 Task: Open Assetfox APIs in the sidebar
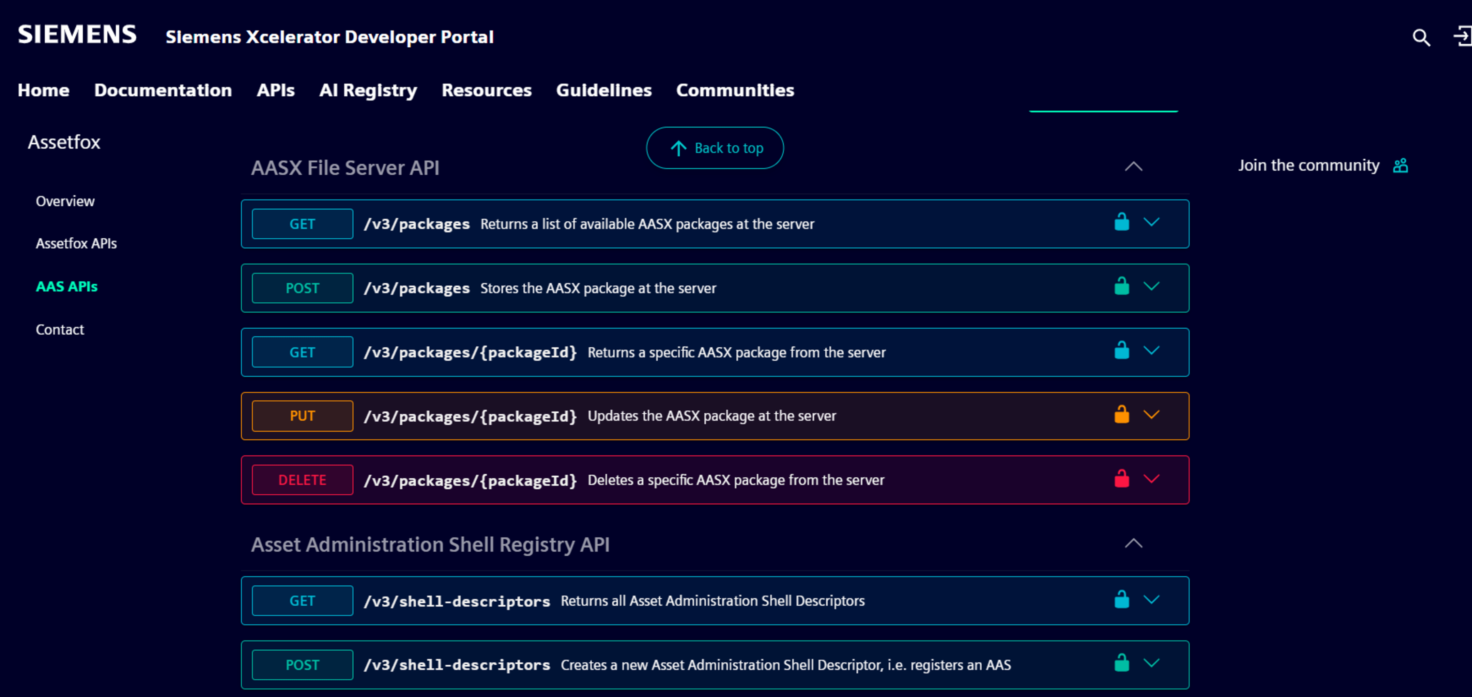click(76, 244)
